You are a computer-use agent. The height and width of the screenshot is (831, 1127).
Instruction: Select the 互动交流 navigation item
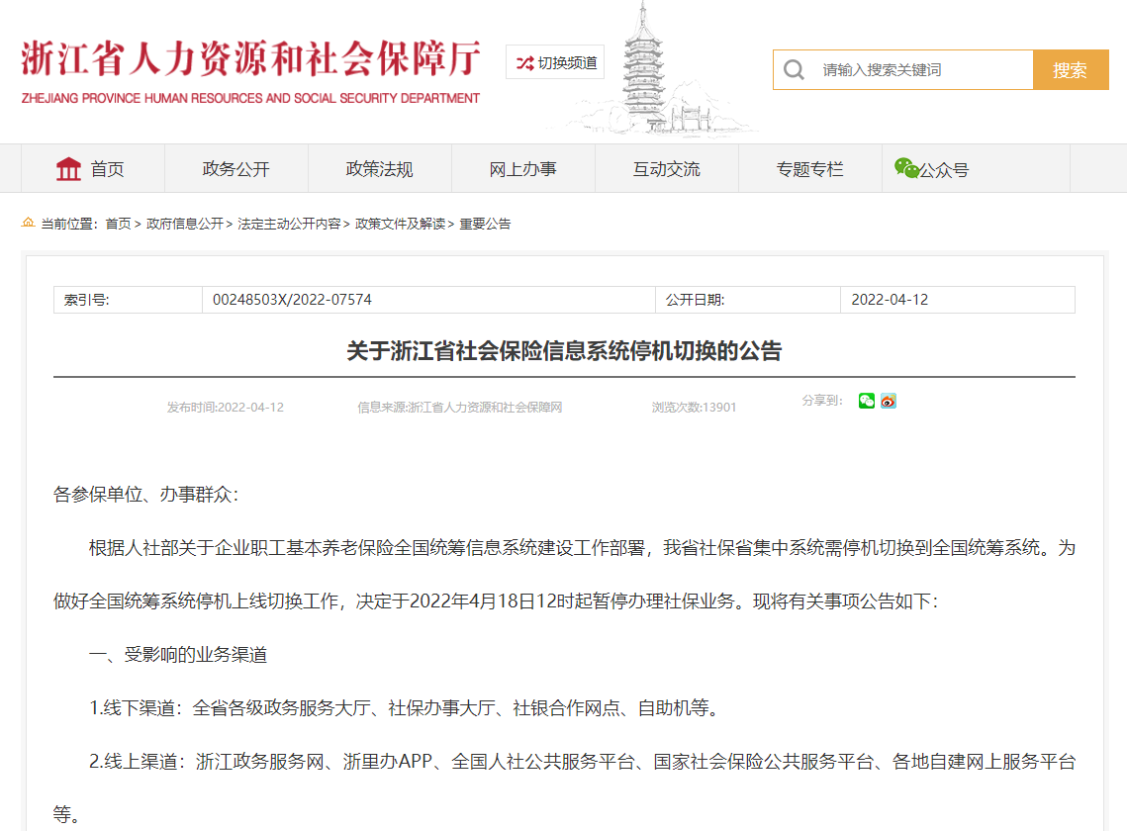(667, 169)
